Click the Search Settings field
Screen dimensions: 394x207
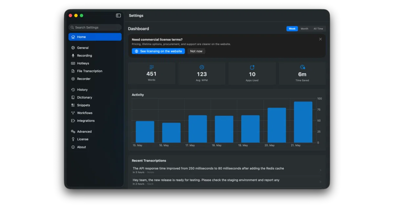(95, 28)
